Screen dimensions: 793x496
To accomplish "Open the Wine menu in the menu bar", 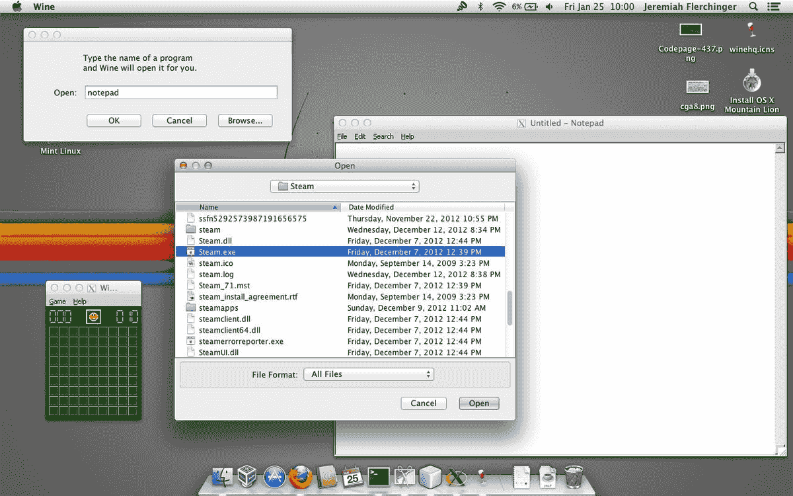I will pyautogui.click(x=44, y=7).
